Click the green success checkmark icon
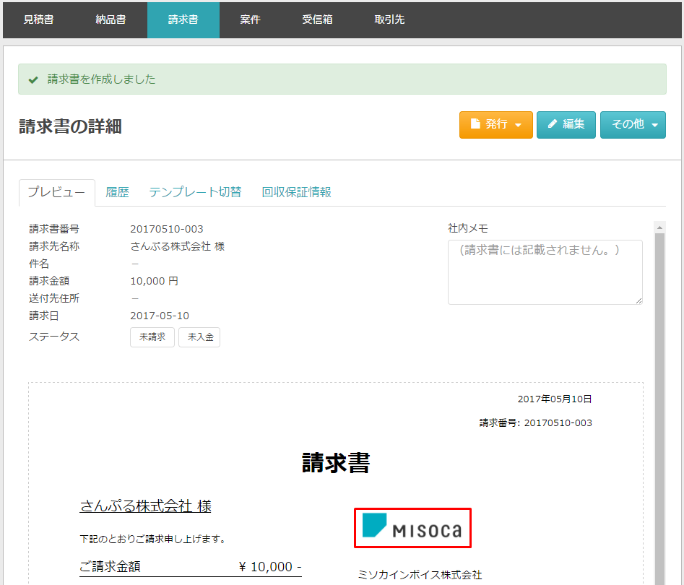 [x=33, y=79]
